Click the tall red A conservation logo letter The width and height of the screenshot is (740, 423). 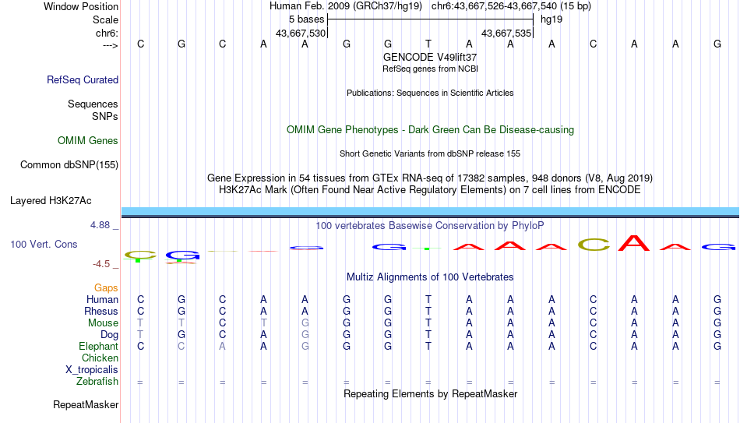point(634,242)
